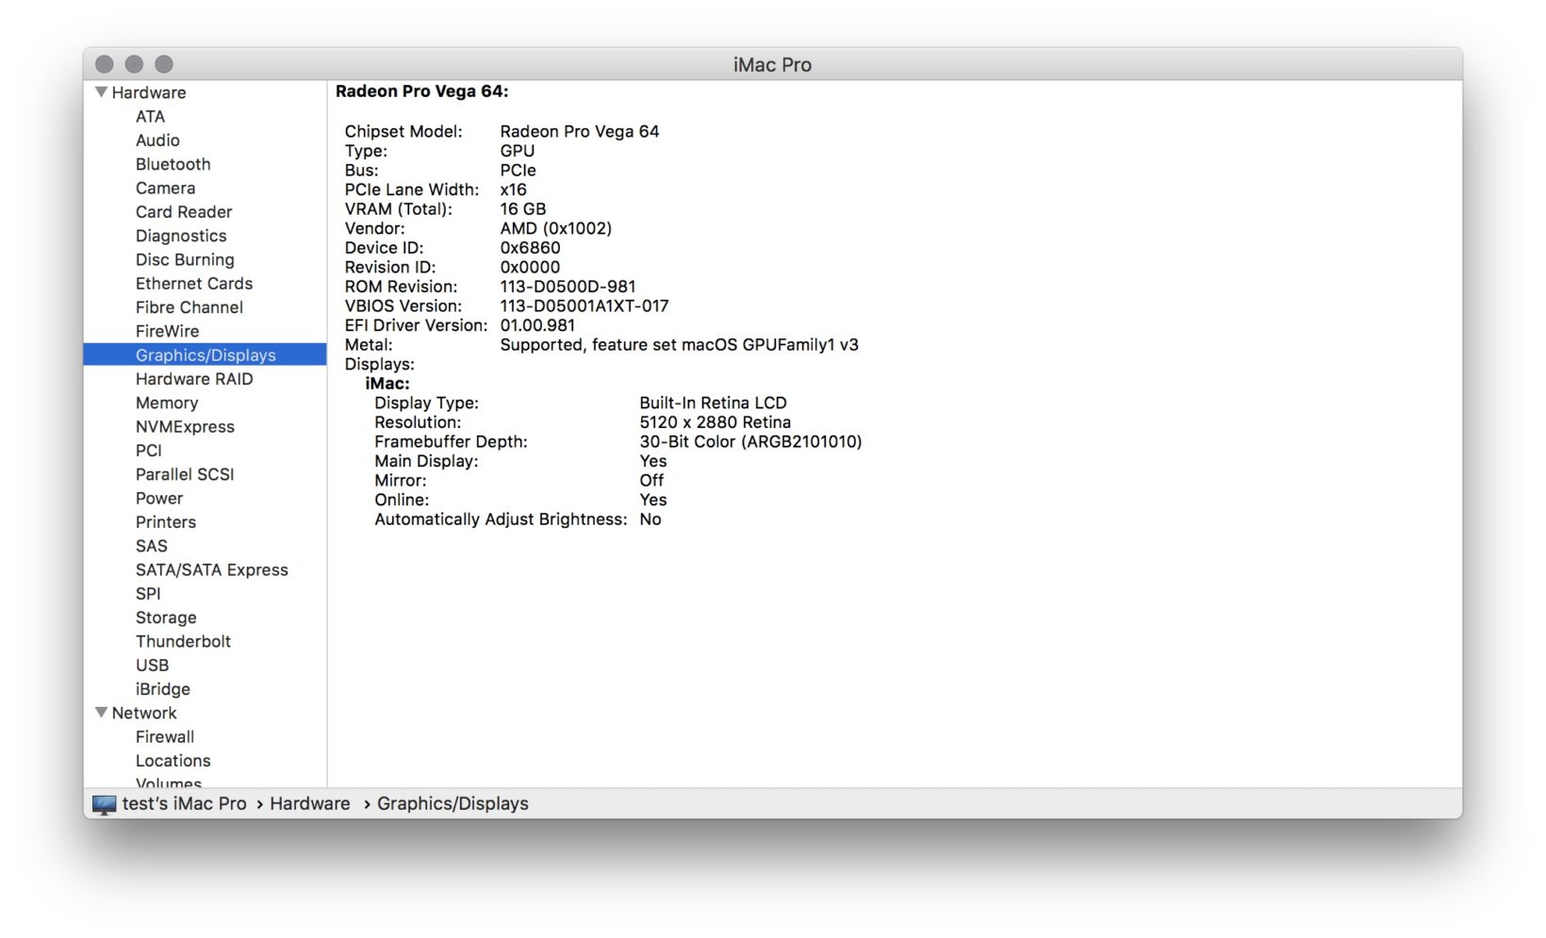Image resolution: width=1546 pixels, height=938 pixels.
Task: Click Hardware in the bottom path bar
Action: pyautogui.click(x=309, y=804)
